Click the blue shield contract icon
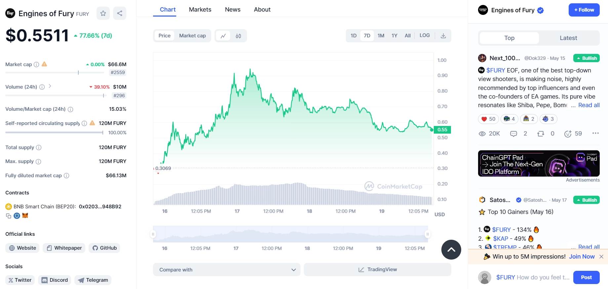The height and width of the screenshot is (289, 608). (17, 216)
